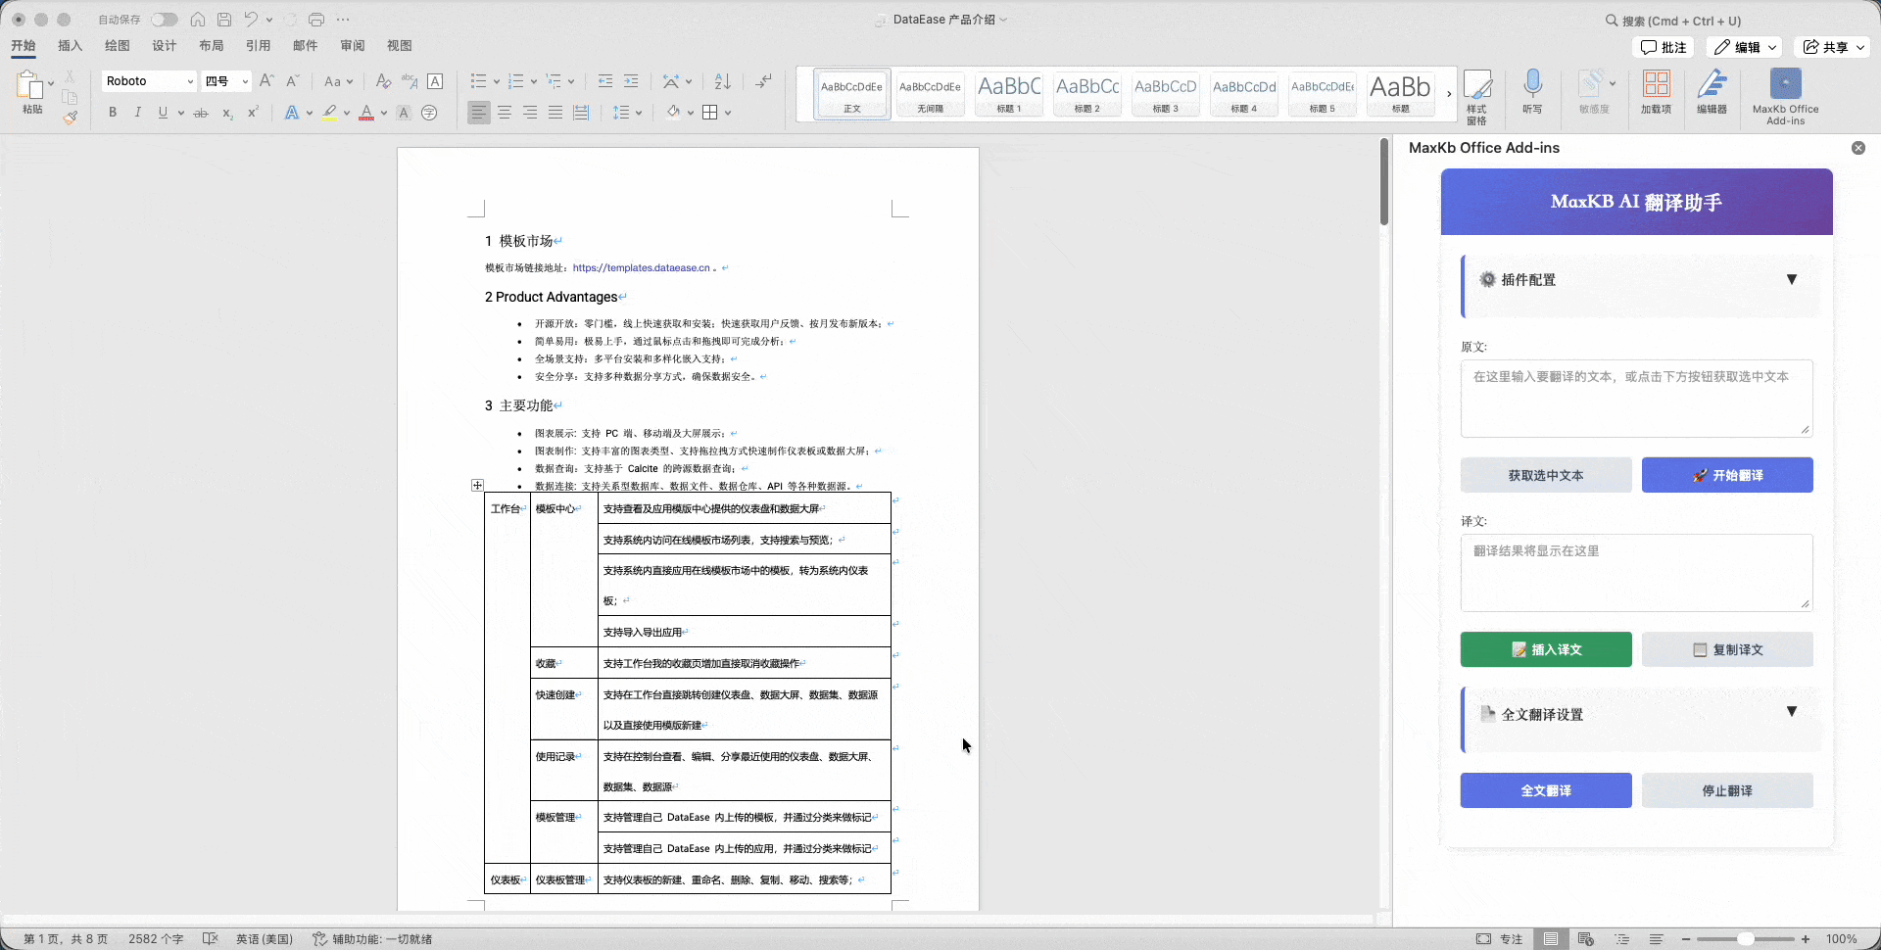The image size is (1881, 950).
Task: Expand the styles gallery arrow
Action: pyautogui.click(x=1449, y=94)
